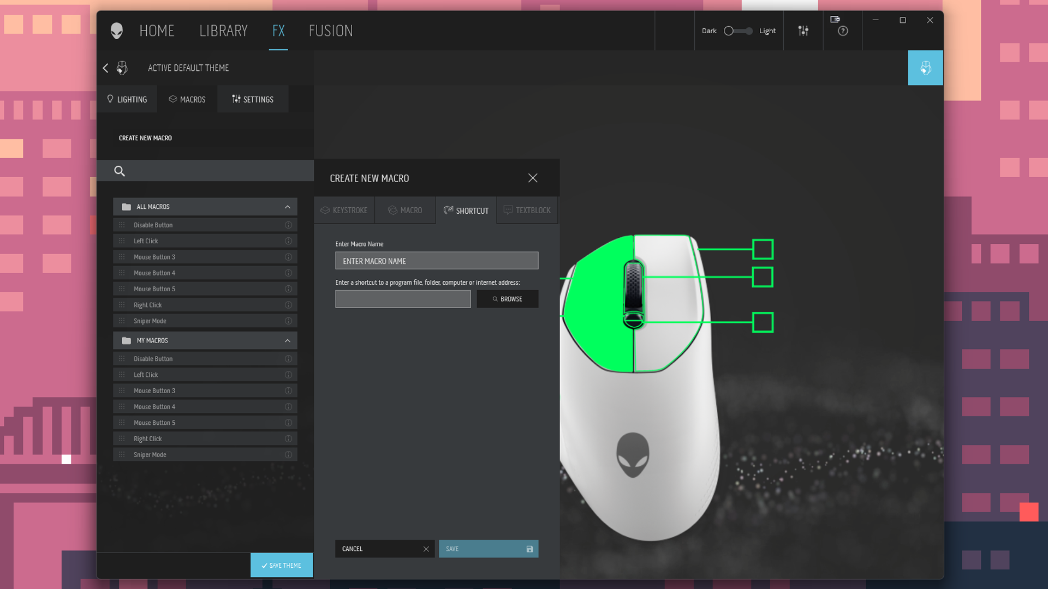Open the equalizer settings icon in header
Image resolution: width=1048 pixels, height=589 pixels.
point(803,31)
